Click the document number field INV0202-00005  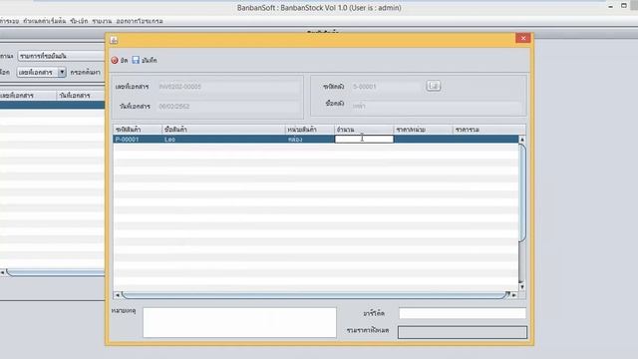point(228,87)
